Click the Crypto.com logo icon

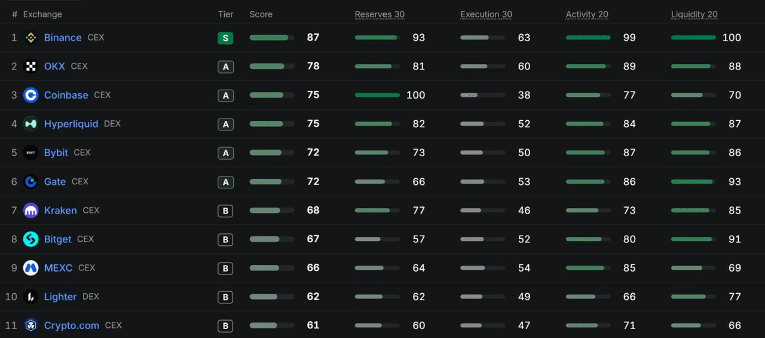click(x=30, y=325)
